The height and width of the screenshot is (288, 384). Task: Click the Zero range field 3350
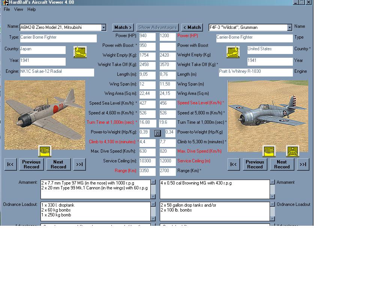tap(147, 172)
